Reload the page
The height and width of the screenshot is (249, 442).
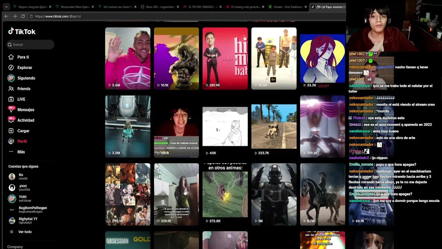pyautogui.click(x=23, y=16)
